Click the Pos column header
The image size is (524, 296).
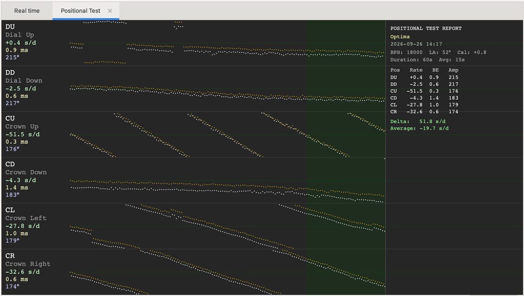click(395, 70)
